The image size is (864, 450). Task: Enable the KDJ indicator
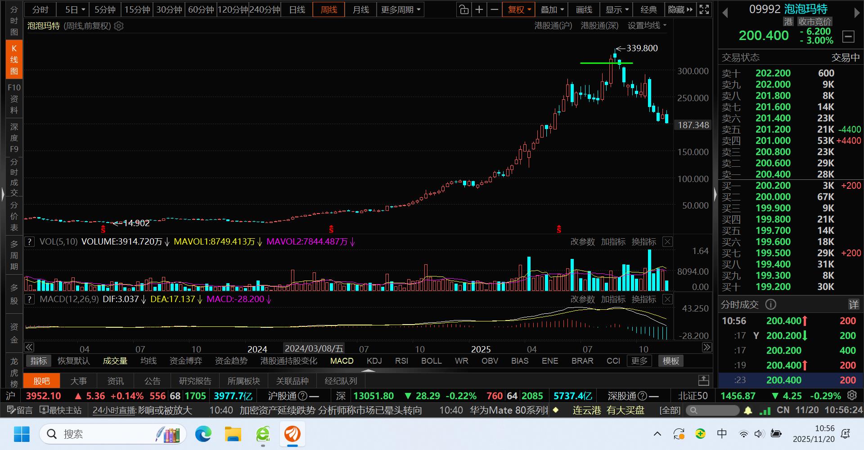[x=374, y=361]
